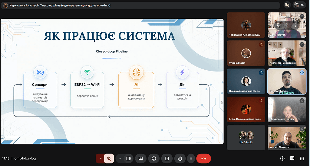Turn on closed captions

167,158
